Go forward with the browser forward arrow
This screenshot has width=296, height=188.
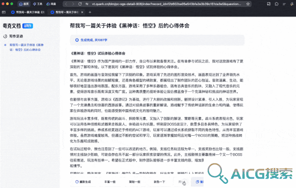[x=73, y=4]
